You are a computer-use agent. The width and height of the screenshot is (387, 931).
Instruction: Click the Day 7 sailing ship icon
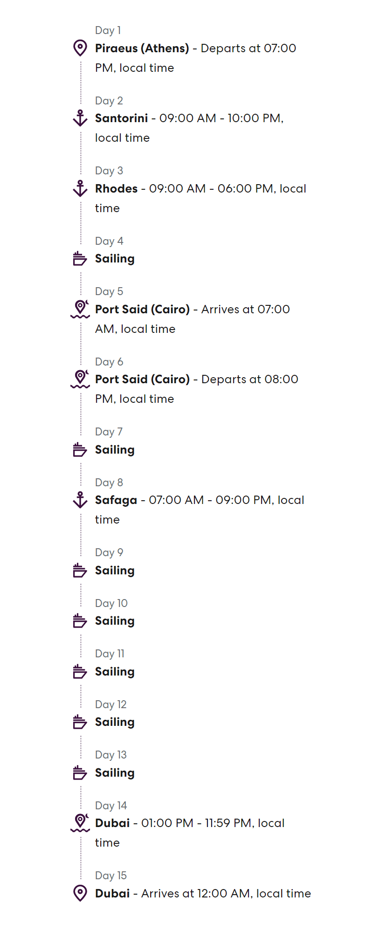pos(80,450)
